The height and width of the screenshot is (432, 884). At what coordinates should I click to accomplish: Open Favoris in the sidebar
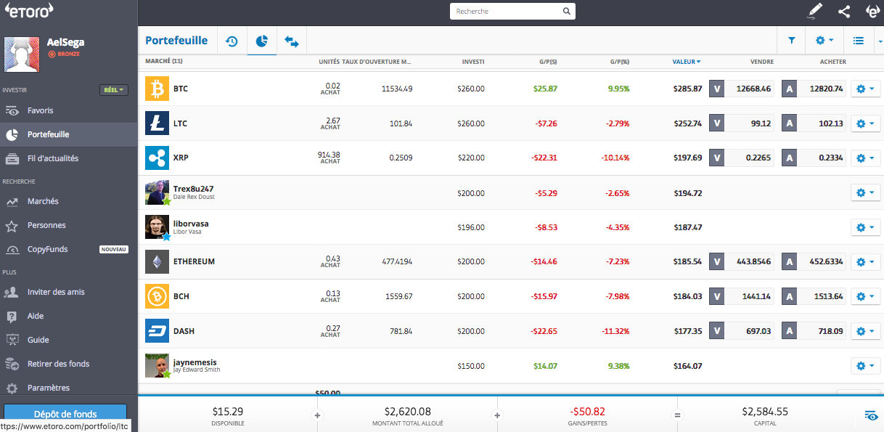click(69, 110)
